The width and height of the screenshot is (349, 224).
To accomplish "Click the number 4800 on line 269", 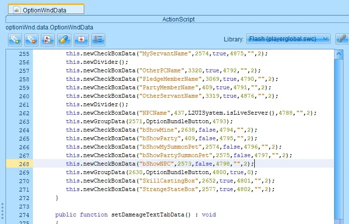I will pyautogui.click(x=219, y=172).
